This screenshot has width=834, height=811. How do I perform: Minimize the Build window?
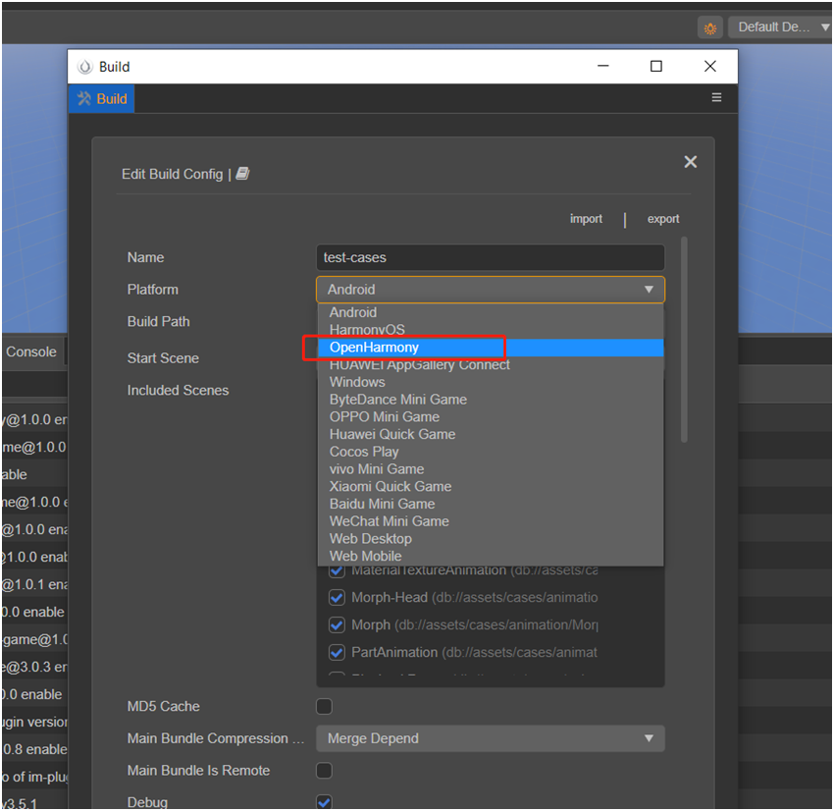603,66
